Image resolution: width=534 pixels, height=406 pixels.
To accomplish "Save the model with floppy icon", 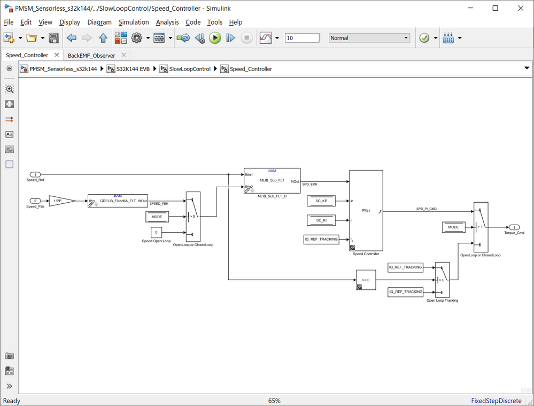I will [53, 38].
